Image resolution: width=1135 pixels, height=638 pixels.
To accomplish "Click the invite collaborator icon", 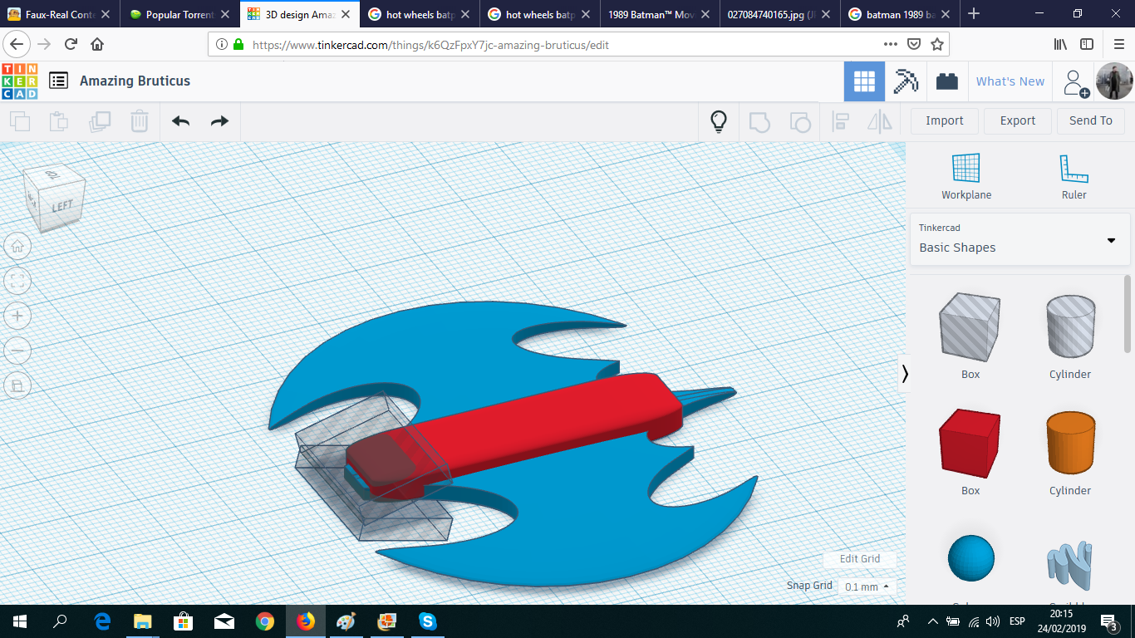I will click(1074, 81).
